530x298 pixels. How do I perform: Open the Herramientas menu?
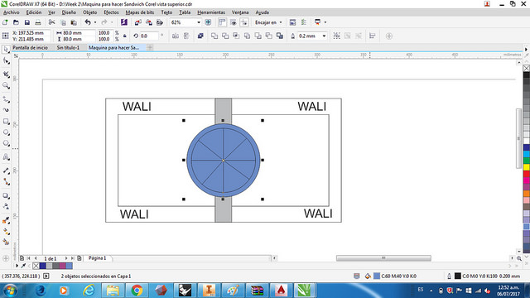point(211,12)
